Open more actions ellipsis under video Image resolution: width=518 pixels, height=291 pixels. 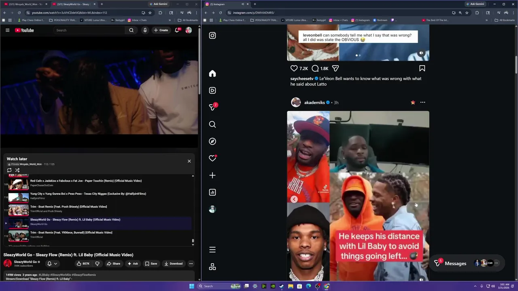191,264
